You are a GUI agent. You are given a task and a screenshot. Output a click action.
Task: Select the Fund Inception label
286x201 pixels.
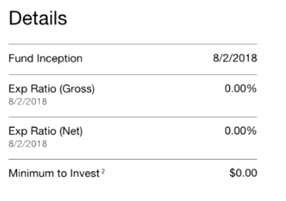coord(45,59)
